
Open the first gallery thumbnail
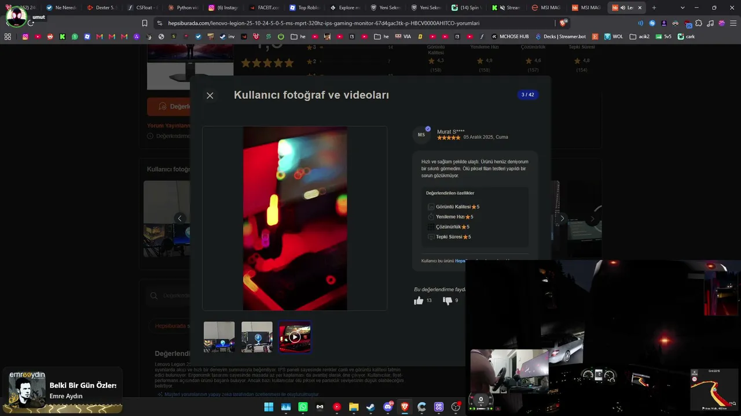pos(219,337)
